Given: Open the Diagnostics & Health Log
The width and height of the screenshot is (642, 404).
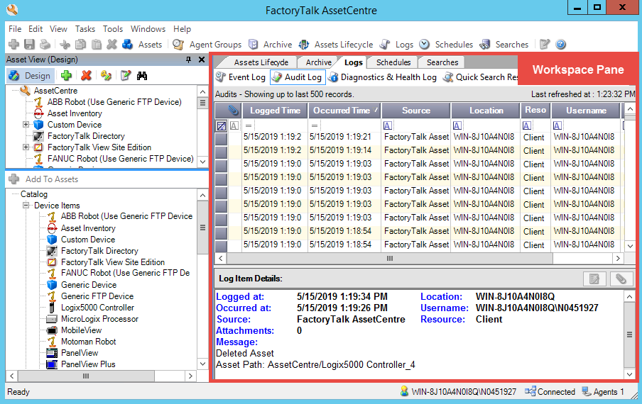Looking at the screenshot, I should [x=382, y=77].
